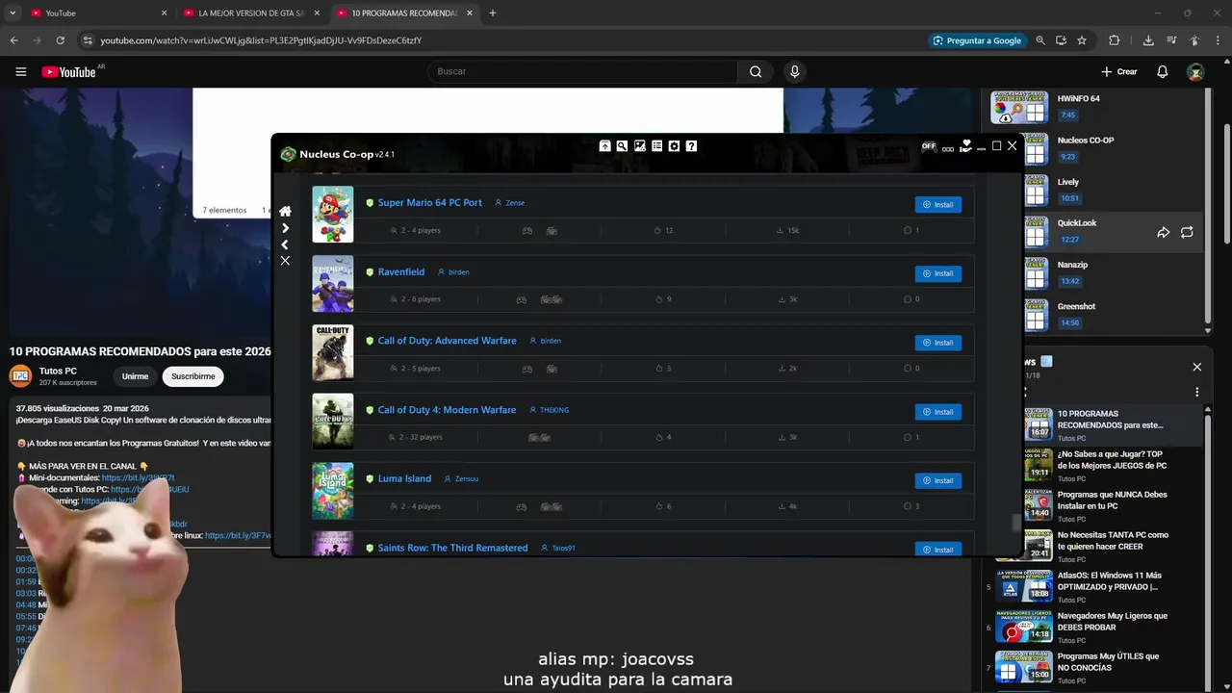Open the YouTube hamburger guide menu

click(x=20, y=71)
